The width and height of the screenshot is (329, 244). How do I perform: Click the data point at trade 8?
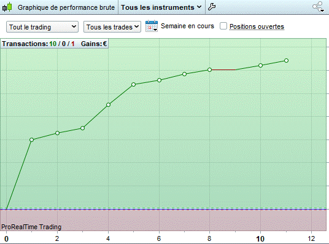point(209,70)
